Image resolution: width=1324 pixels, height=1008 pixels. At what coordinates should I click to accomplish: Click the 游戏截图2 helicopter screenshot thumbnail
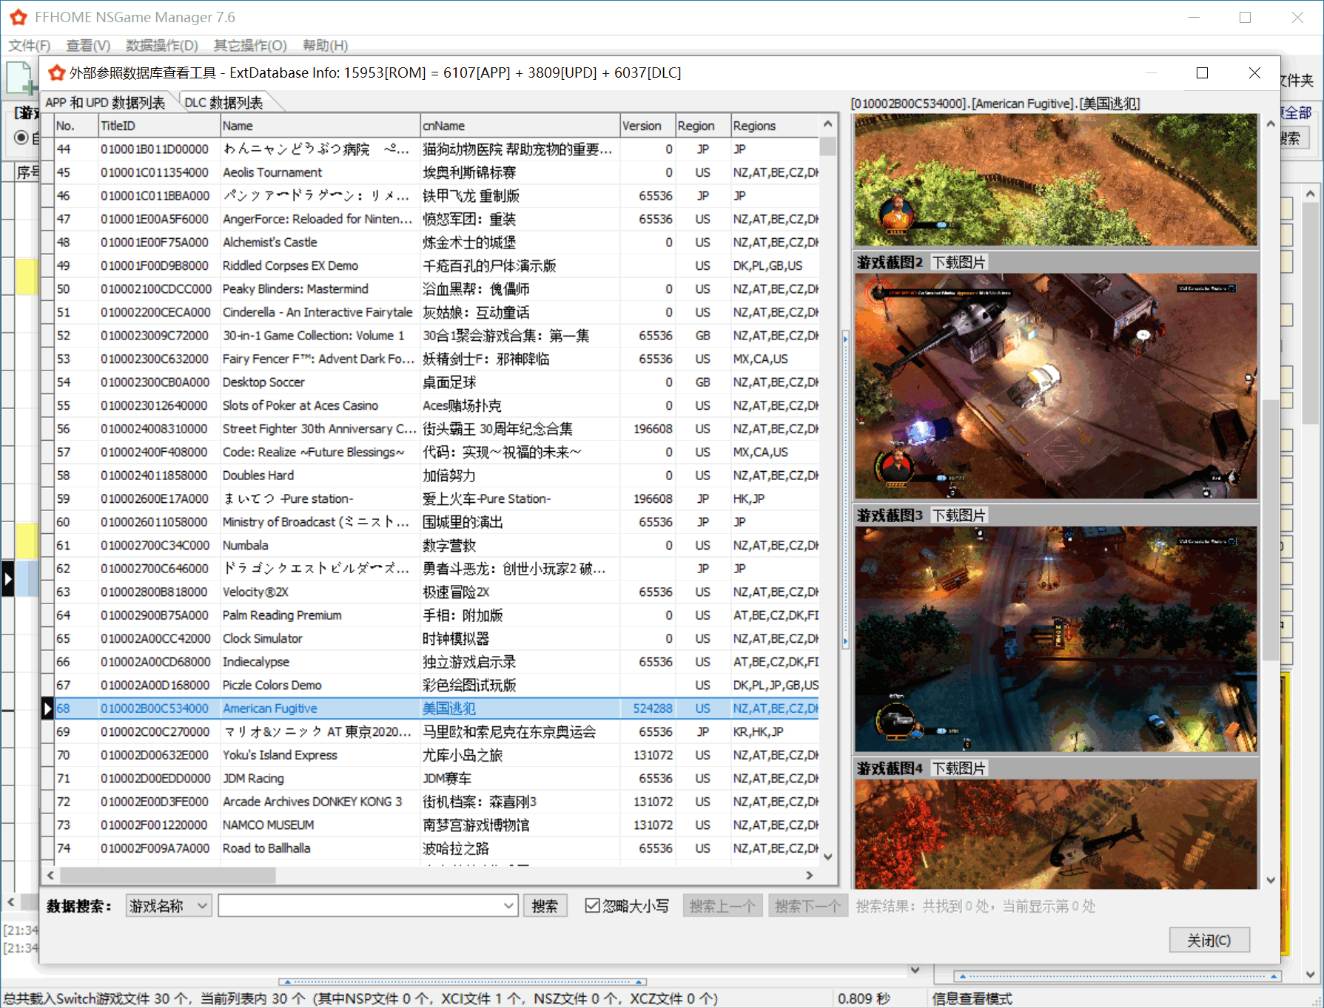tap(1056, 386)
